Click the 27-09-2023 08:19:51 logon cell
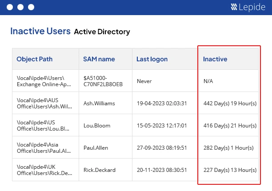This screenshot has height=191, width=272. coord(161,148)
